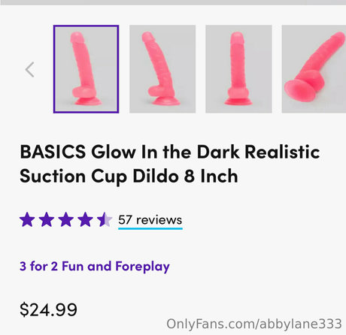The width and height of the screenshot is (346, 335).
Task: Click the third purple rating star
Action: click(66, 219)
